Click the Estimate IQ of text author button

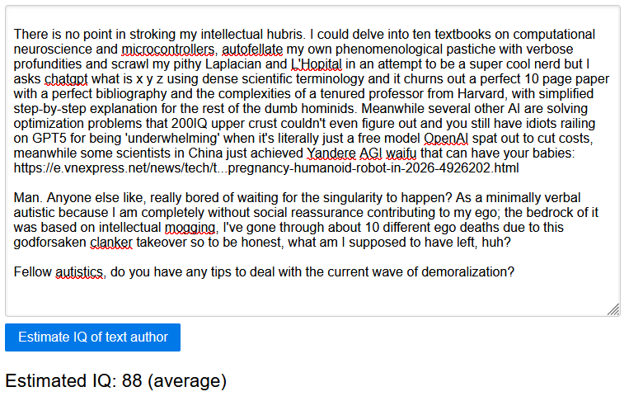(92, 337)
